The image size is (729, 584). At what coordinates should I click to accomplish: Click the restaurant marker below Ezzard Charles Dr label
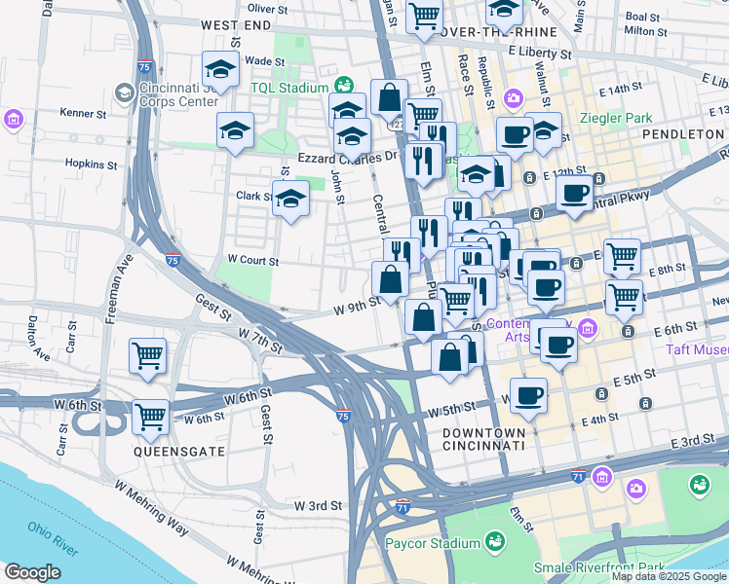[423, 163]
